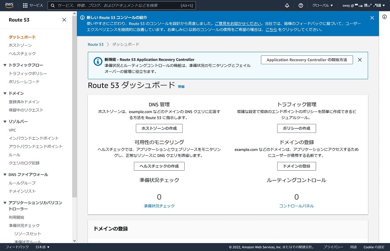390x251 pixels.
Task: Open 利用開始 in the sidebar
Action: coord(16,217)
